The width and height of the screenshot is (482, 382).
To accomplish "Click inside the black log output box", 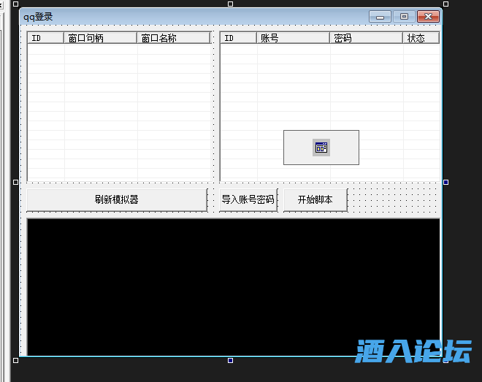I will [234, 285].
